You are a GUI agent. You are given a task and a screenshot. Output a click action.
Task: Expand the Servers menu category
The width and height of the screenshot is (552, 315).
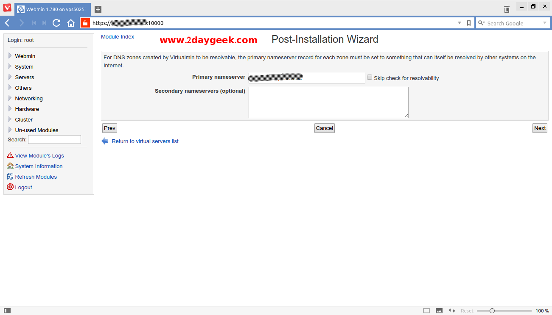click(x=24, y=77)
